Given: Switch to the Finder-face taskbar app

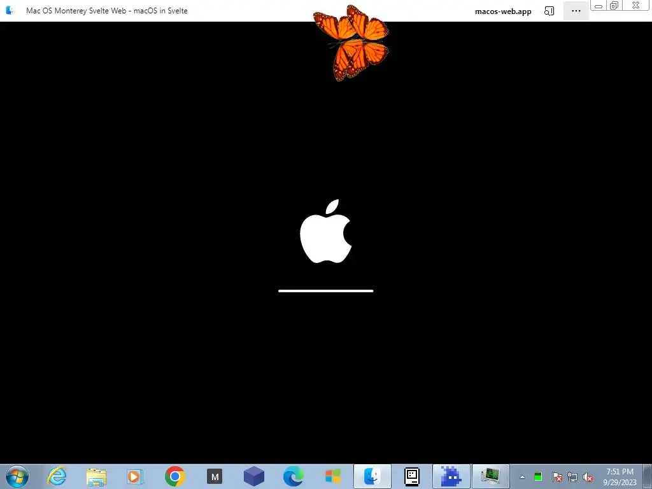Looking at the screenshot, I should pos(372,476).
